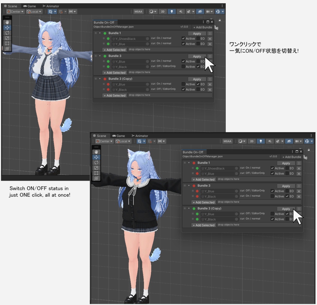Screen dimensions: 317x305
Task: Select the Scale tool in lower Scene view
Action: coord(96,168)
